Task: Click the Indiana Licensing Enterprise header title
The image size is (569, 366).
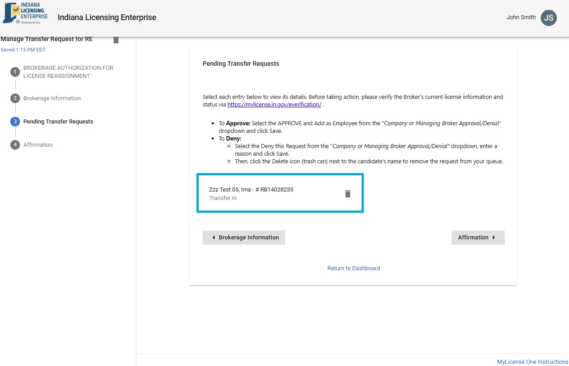Action: (x=107, y=18)
